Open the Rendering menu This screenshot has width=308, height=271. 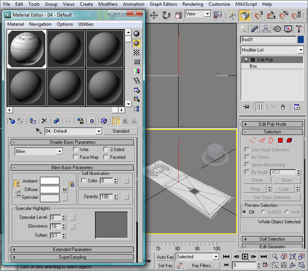pyautogui.click(x=192, y=4)
